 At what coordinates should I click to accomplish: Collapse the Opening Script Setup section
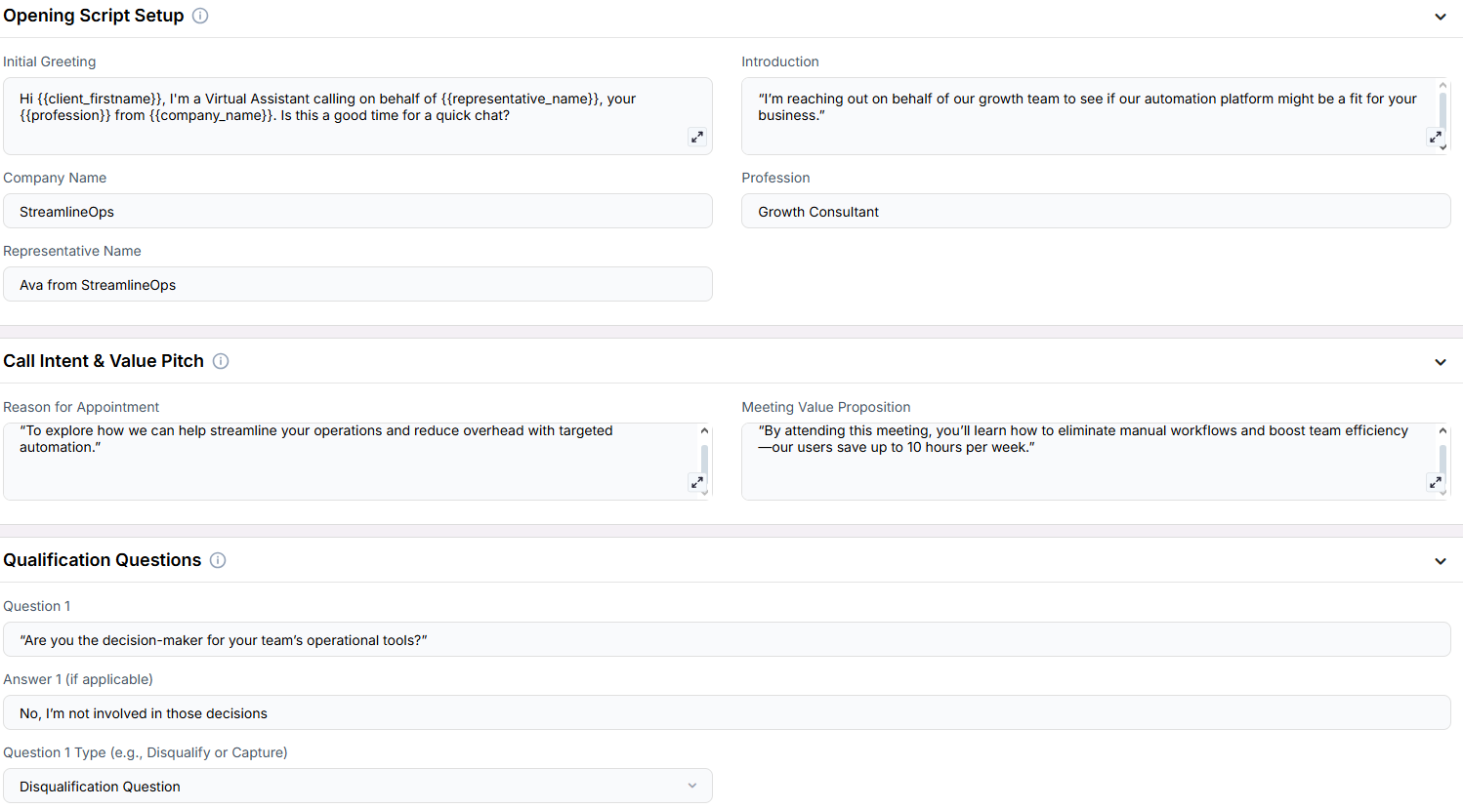(1441, 17)
